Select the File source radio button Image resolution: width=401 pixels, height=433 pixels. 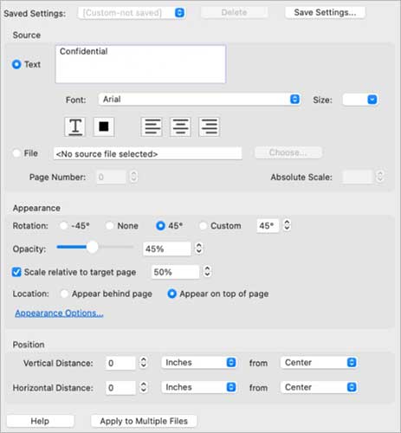click(x=16, y=153)
